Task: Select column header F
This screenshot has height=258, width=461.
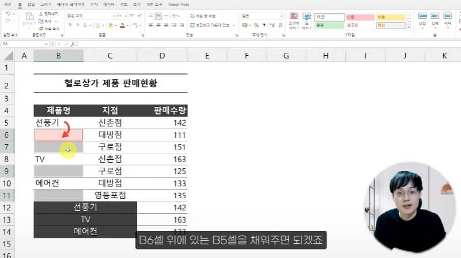Action: [247, 56]
